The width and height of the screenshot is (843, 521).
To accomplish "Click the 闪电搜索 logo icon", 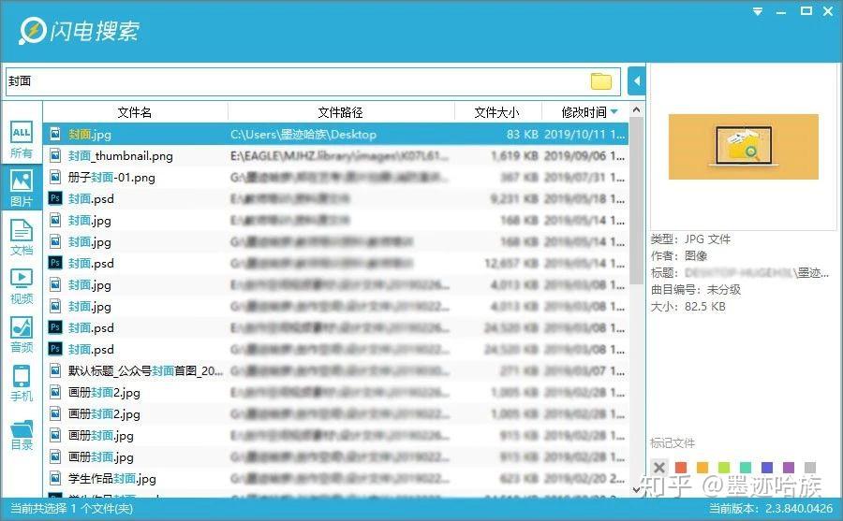I will pyautogui.click(x=32, y=31).
